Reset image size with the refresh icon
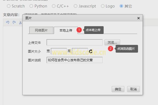158x105 pixels. [91, 51]
